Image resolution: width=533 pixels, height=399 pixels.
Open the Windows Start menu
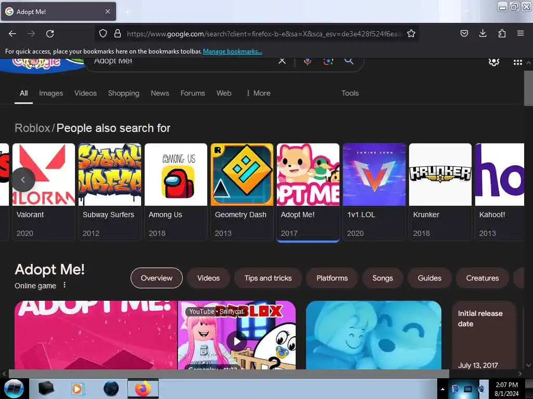14,389
